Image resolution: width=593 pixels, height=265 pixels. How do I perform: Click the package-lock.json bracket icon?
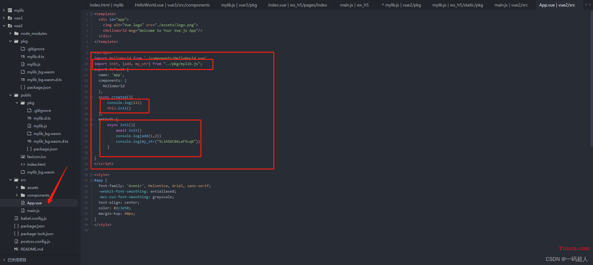[16, 234]
